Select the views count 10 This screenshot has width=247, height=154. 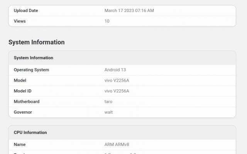[107, 21]
